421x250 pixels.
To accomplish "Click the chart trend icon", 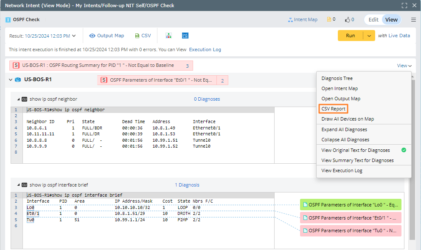I will 185,36.
